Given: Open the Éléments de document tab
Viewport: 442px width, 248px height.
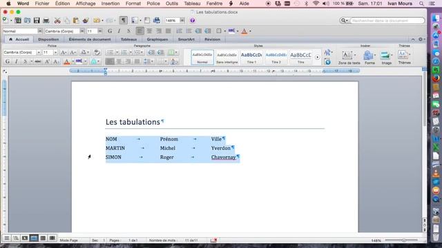Looking at the screenshot, I should (90, 39).
